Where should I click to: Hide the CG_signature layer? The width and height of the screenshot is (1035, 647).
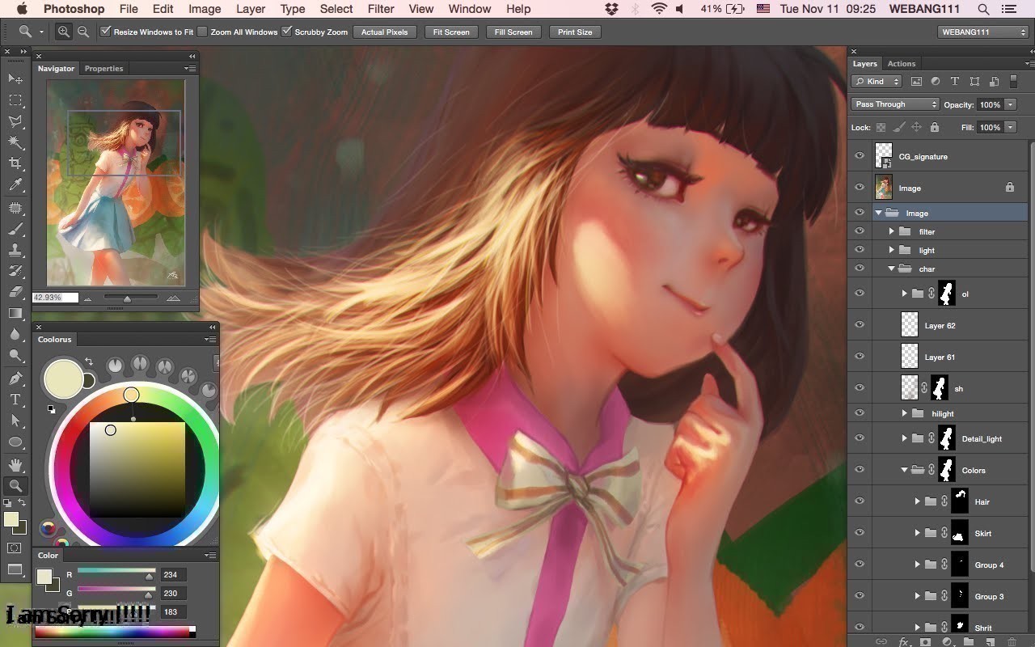[860, 155]
